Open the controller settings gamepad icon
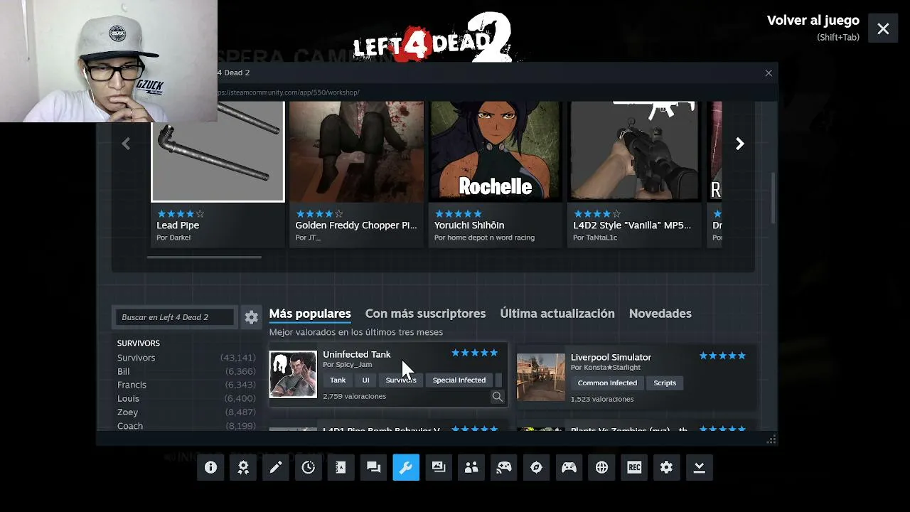 click(x=569, y=467)
